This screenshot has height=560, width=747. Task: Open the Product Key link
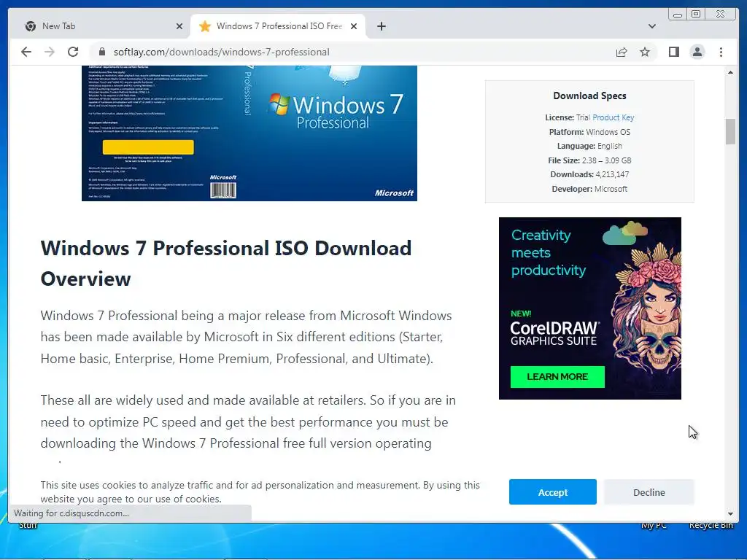(613, 117)
